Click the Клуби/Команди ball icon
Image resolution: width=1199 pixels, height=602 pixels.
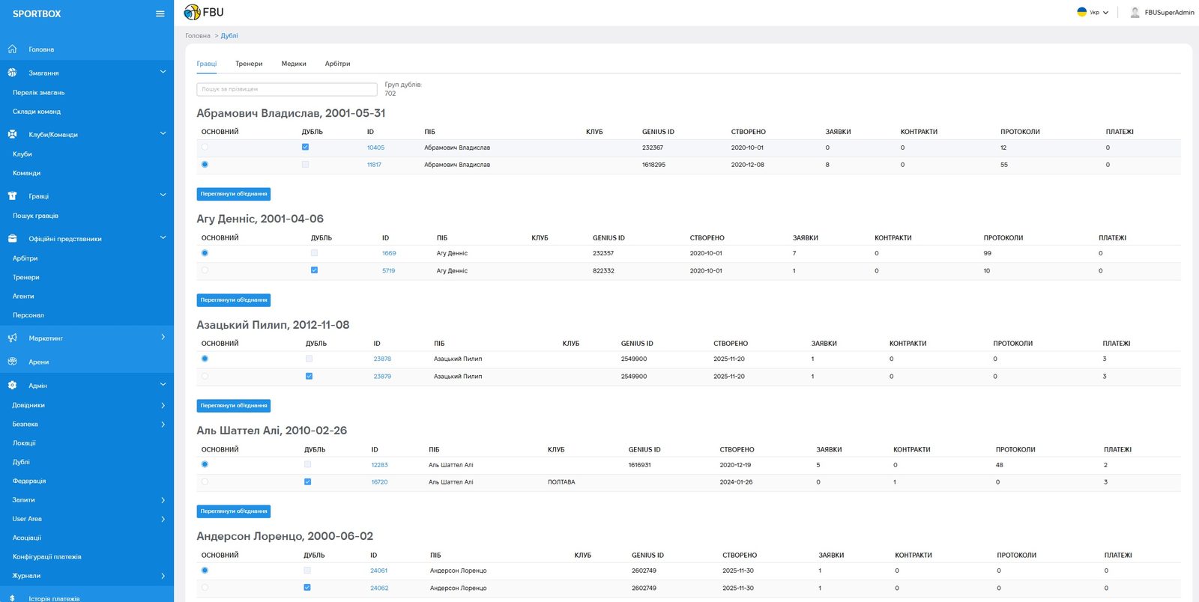12,134
